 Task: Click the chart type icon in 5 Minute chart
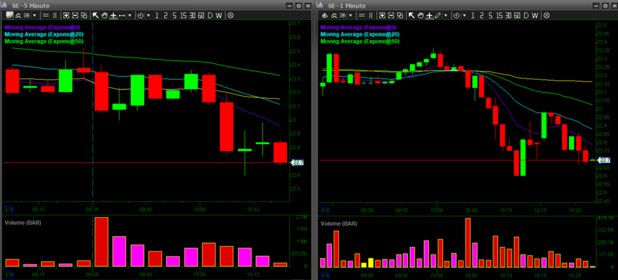pyautogui.click(x=9, y=14)
